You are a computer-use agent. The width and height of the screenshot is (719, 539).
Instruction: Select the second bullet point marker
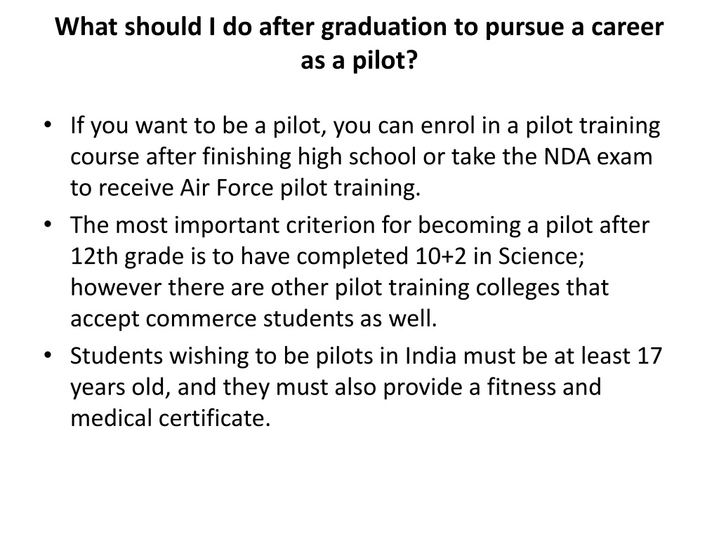pos(48,225)
